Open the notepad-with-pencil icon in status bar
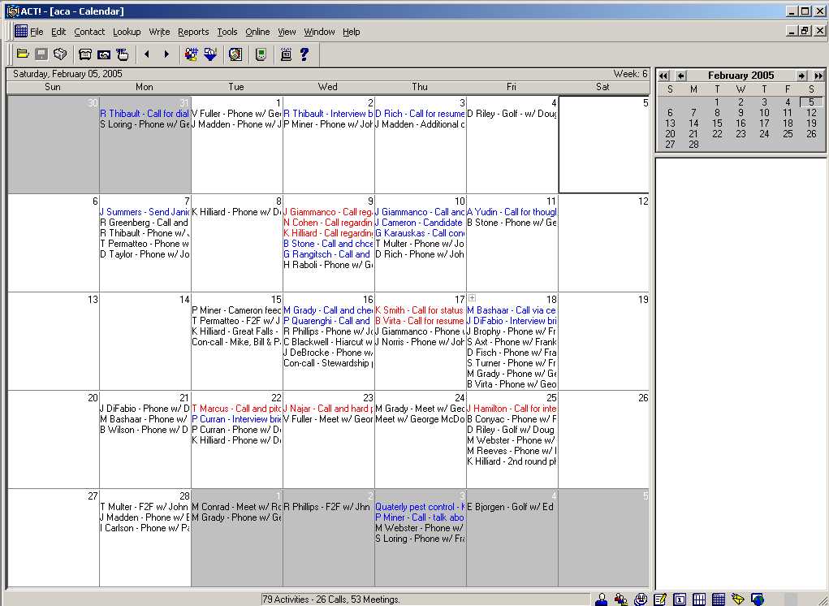 [x=660, y=600]
